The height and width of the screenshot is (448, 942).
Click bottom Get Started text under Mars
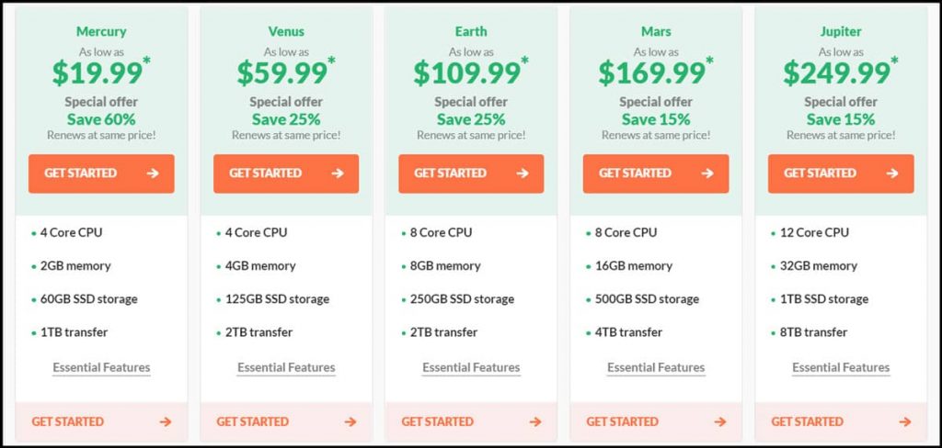622,422
